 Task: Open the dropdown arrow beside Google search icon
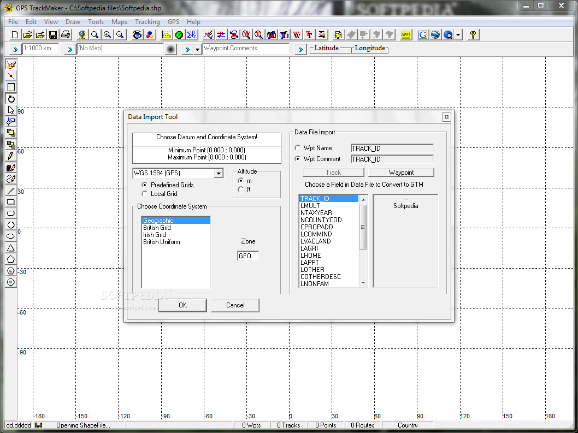[458, 34]
